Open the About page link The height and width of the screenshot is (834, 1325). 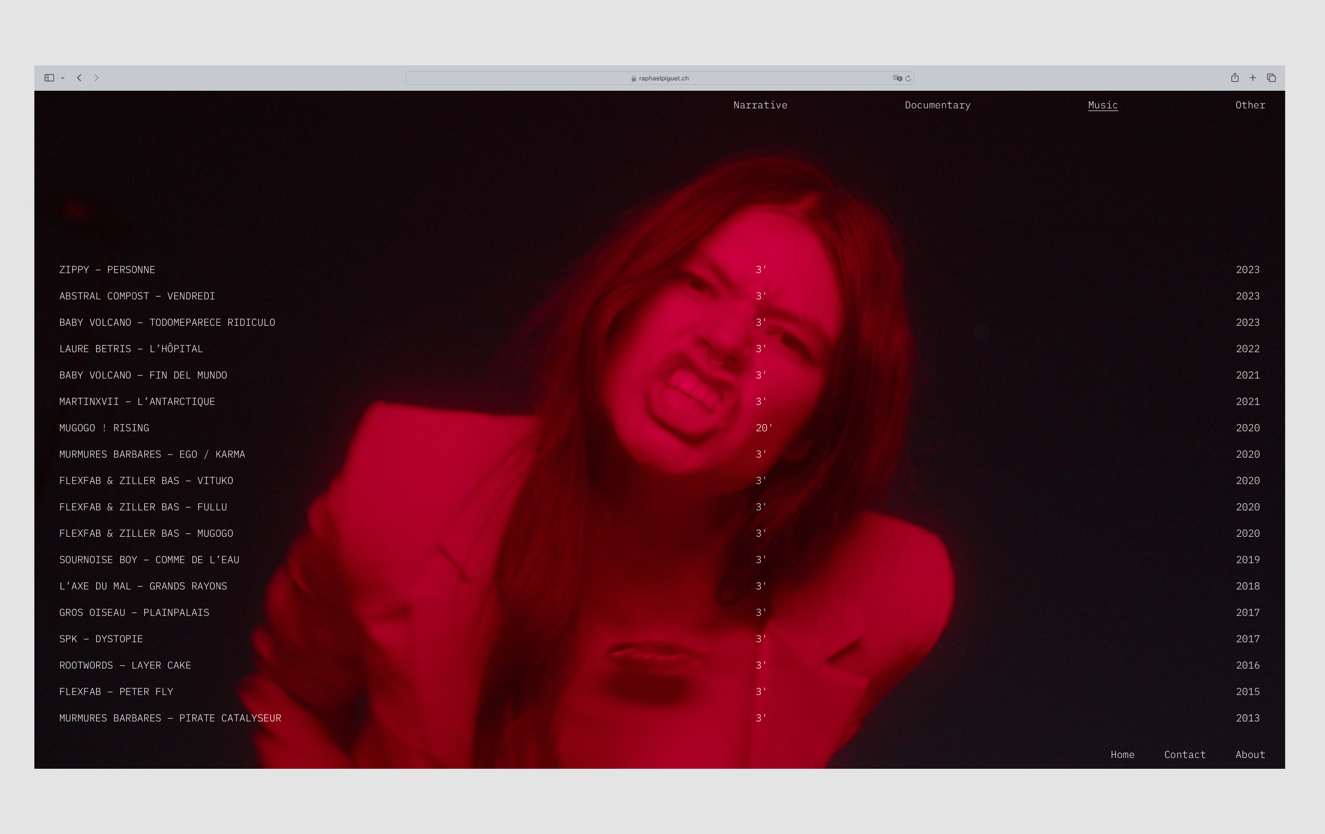[1250, 755]
